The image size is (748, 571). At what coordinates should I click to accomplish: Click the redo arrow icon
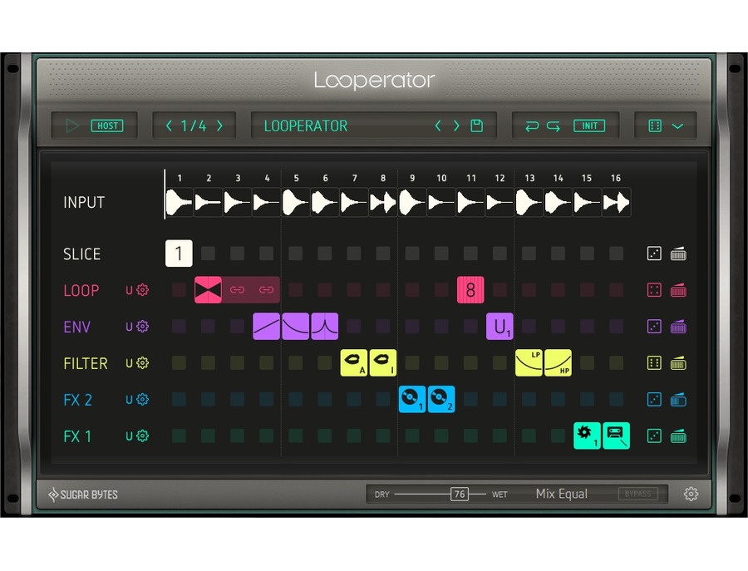pos(554,126)
